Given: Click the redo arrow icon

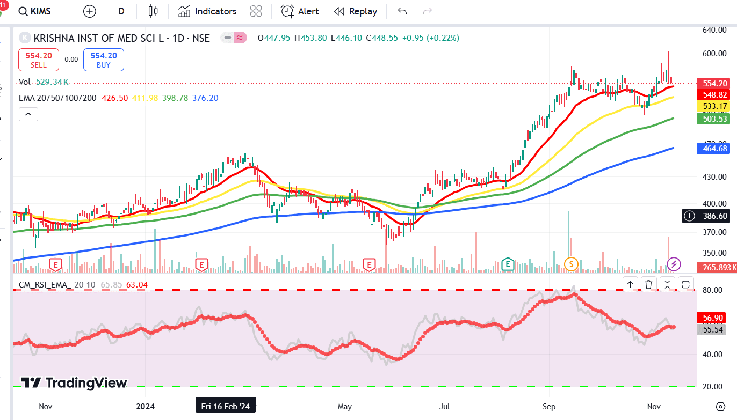Looking at the screenshot, I should click(x=428, y=11).
